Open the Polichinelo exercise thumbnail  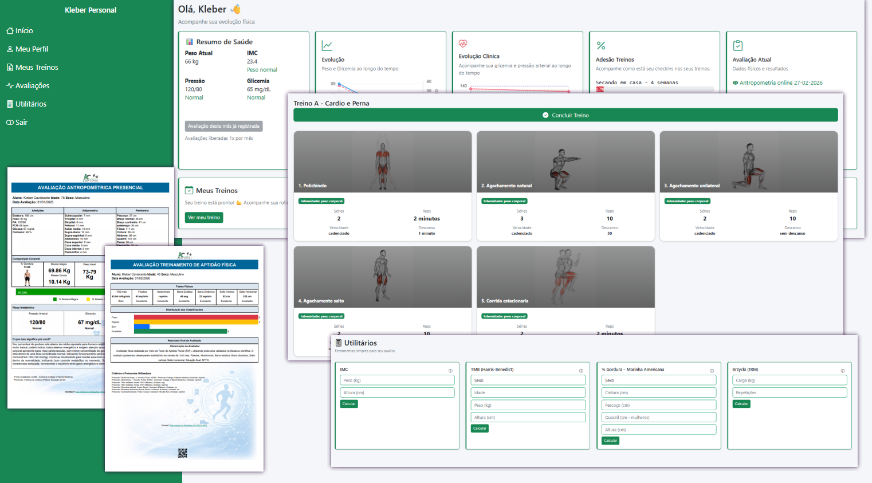(382, 162)
